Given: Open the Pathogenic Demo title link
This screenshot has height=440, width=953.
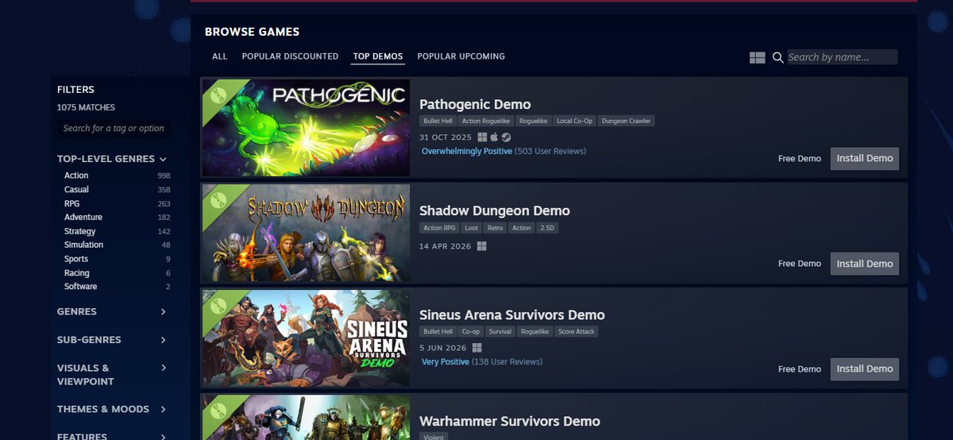Looking at the screenshot, I should coord(475,105).
